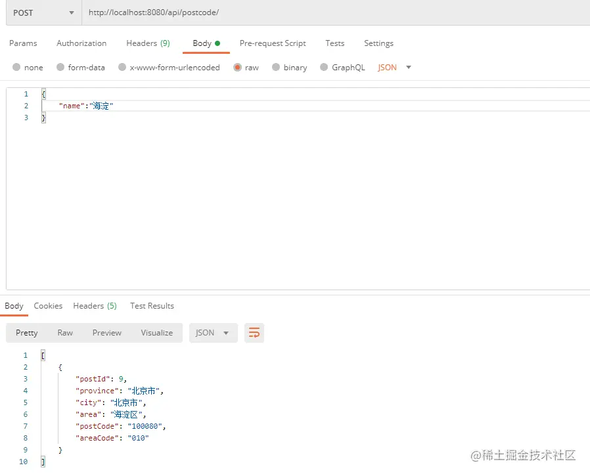590x476 pixels.
Task: Click the "postId": 9 response line
Action: (101, 379)
